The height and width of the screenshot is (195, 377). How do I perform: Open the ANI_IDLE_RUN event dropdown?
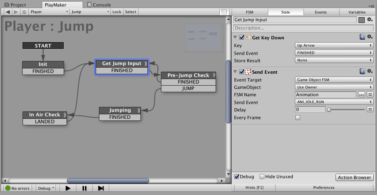[334, 102]
